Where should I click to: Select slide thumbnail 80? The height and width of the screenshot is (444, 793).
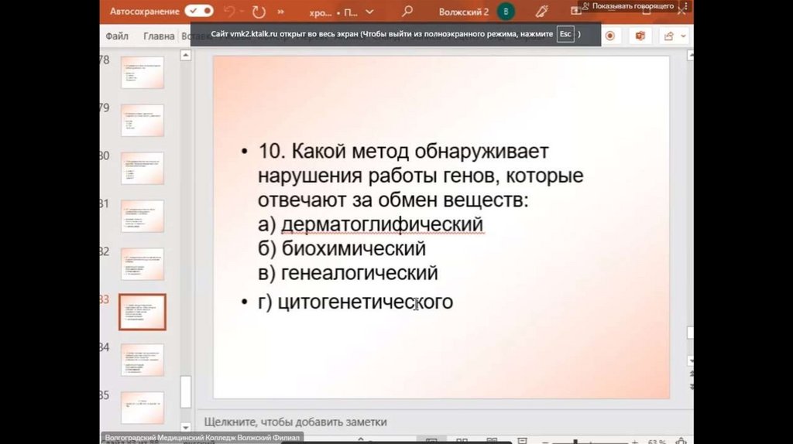[142, 168]
